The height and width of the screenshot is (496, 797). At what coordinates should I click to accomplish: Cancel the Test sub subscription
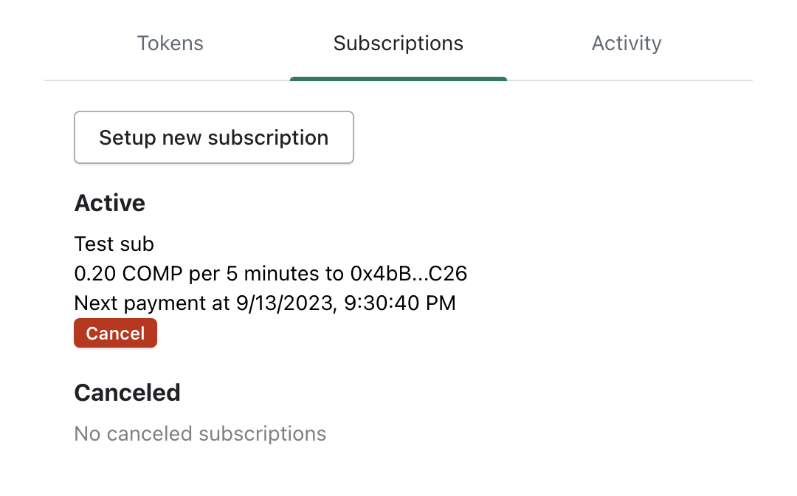click(x=115, y=333)
